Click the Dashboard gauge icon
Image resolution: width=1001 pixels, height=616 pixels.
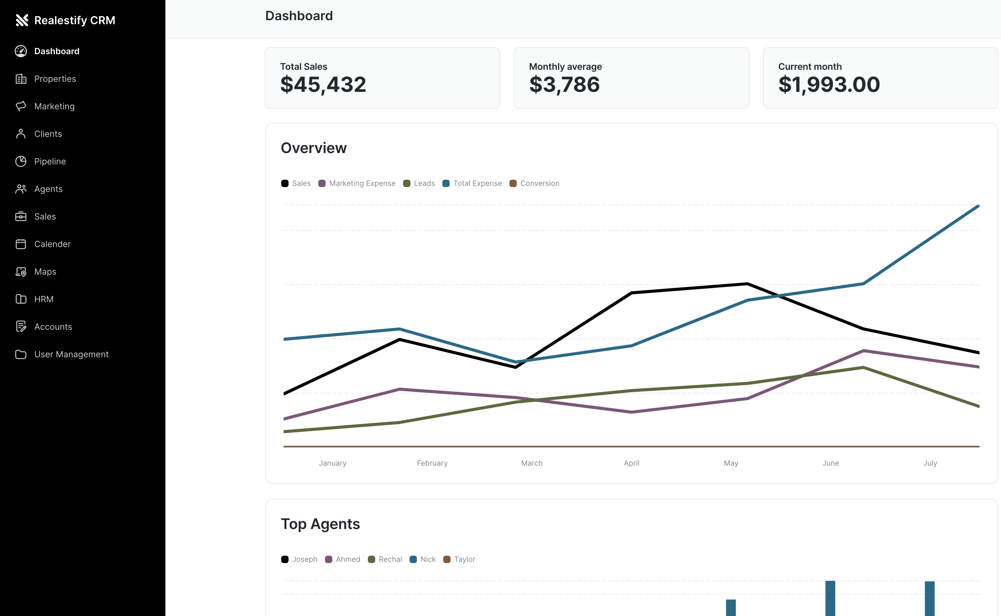(21, 51)
